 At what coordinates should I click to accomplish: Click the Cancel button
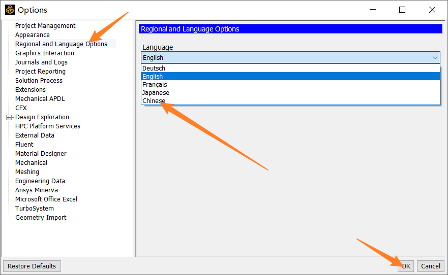[x=430, y=266]
